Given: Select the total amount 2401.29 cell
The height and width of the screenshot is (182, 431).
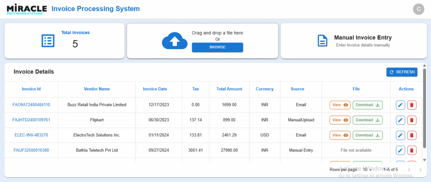Looking at the screenshot, I should point(229,135).
